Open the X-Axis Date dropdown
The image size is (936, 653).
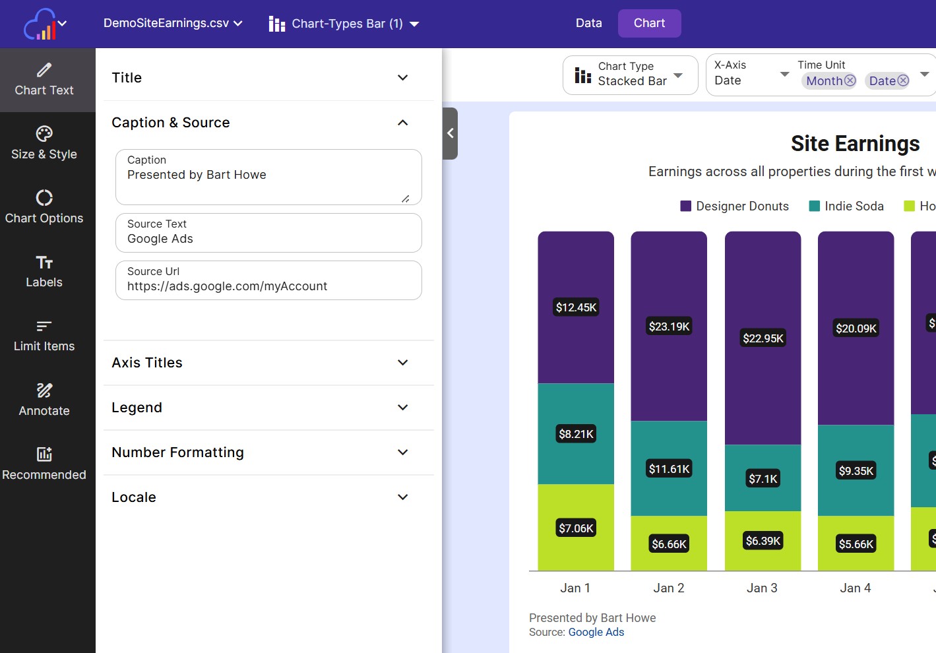tap(751, 74)
